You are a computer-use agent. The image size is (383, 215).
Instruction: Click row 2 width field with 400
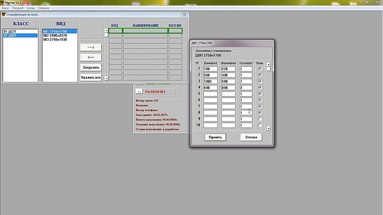pos(229,75)
